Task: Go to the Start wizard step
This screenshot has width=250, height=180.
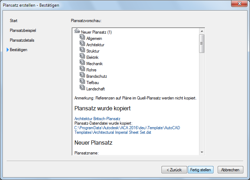Action: pyautogui.click(x=14, y=21)
